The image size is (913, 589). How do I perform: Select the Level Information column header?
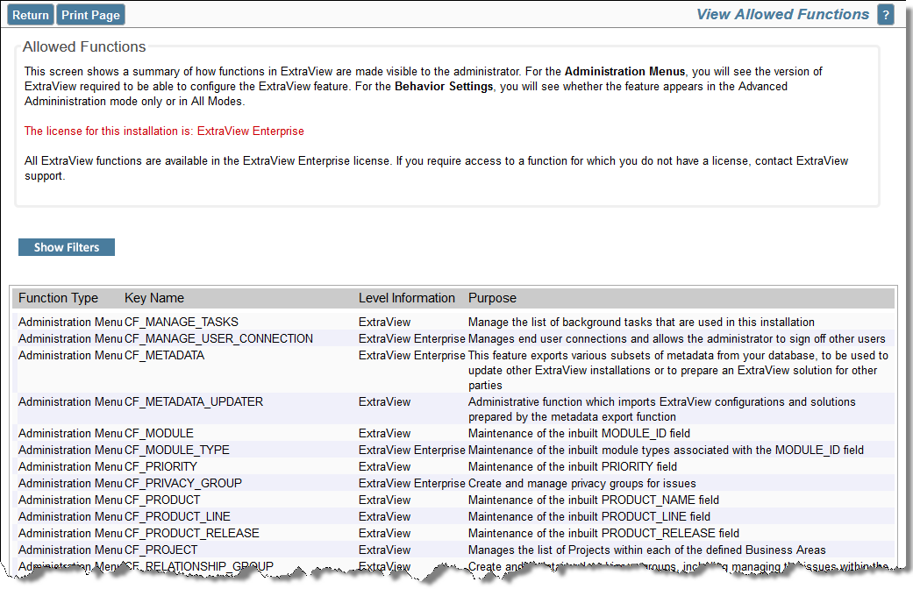click(406, 298)
